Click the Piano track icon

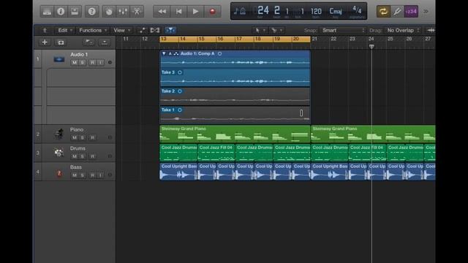click(59, 134)
